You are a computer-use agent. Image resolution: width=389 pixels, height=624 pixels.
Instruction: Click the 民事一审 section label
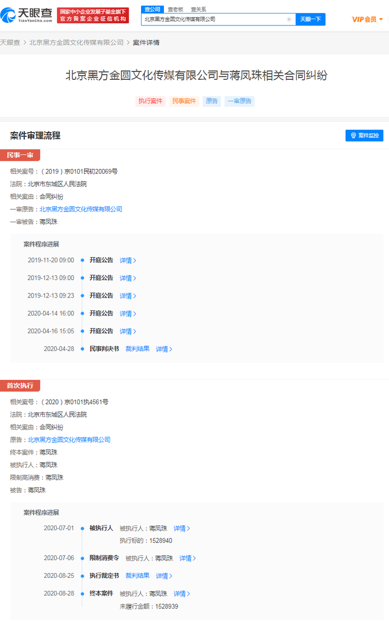click(20, 155)
